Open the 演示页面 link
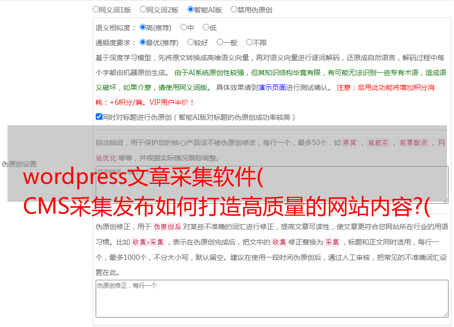 coord(272,88)
